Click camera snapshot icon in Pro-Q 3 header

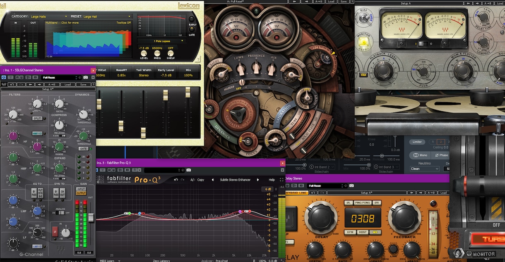click(188, 170)
